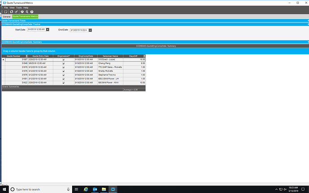Select the Quote Turnaround Metrics tab

point(25,17)
